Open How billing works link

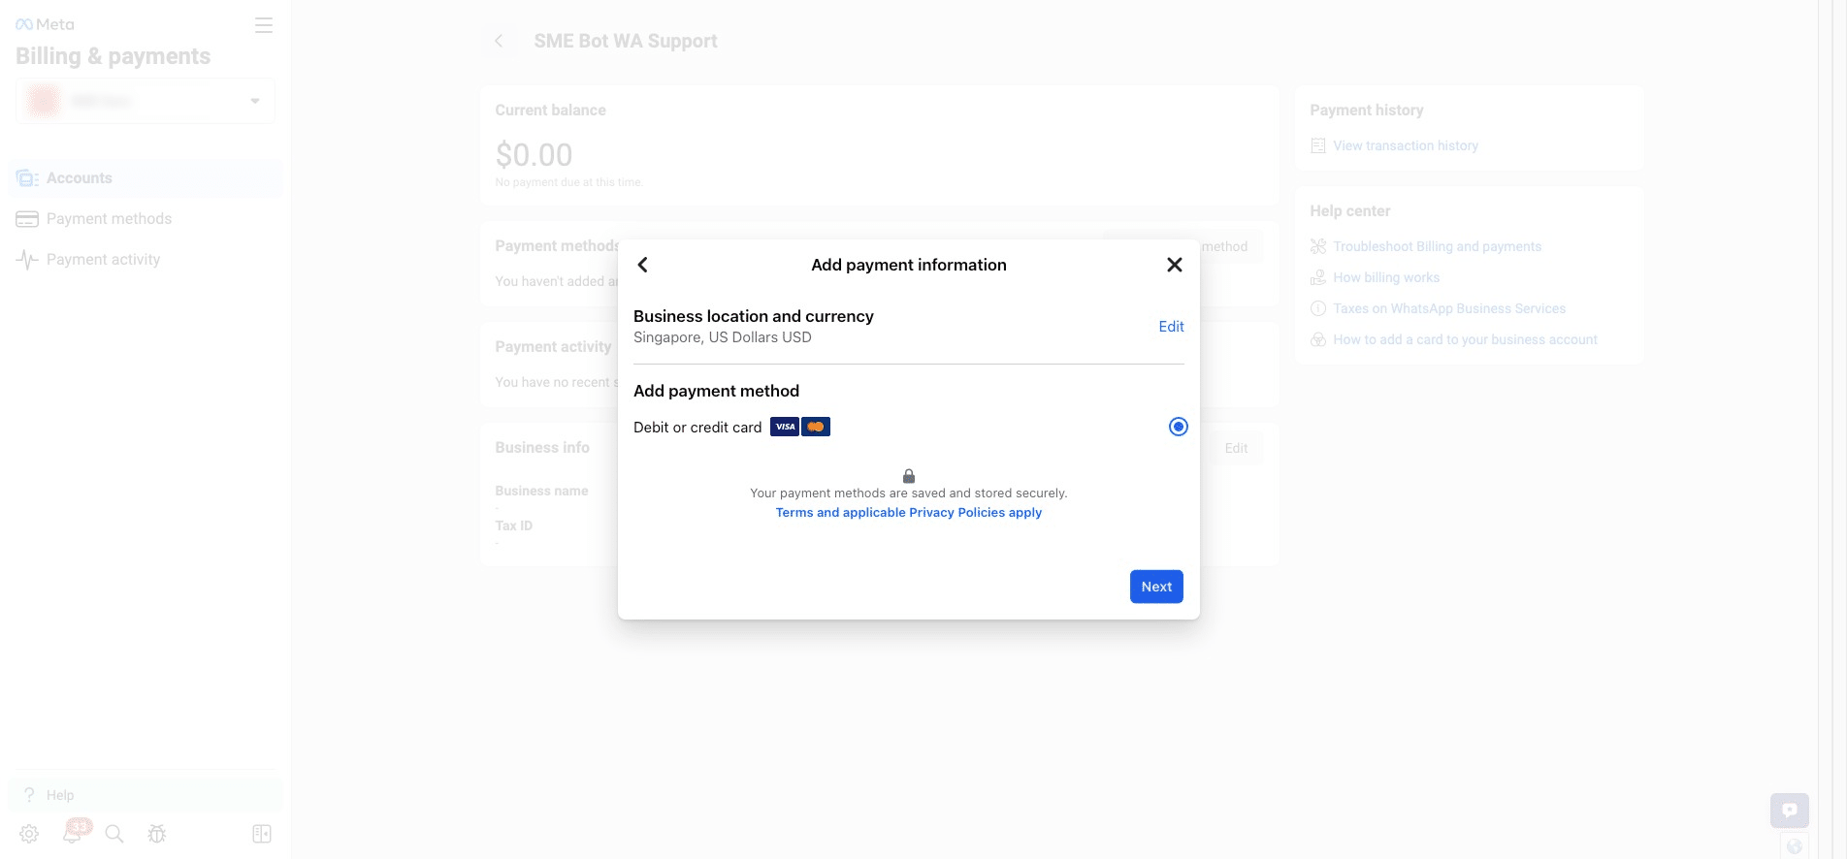(1386, 277)
